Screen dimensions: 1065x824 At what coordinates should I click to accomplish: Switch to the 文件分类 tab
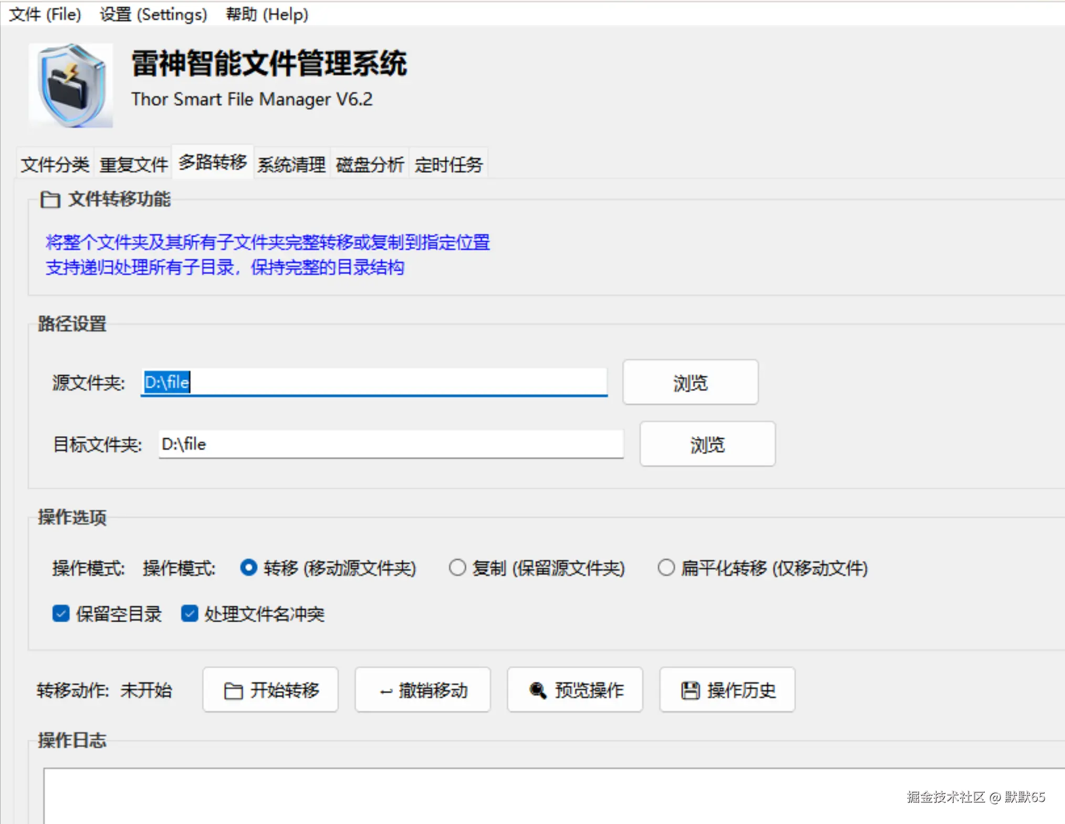click(x=55, y=164)
